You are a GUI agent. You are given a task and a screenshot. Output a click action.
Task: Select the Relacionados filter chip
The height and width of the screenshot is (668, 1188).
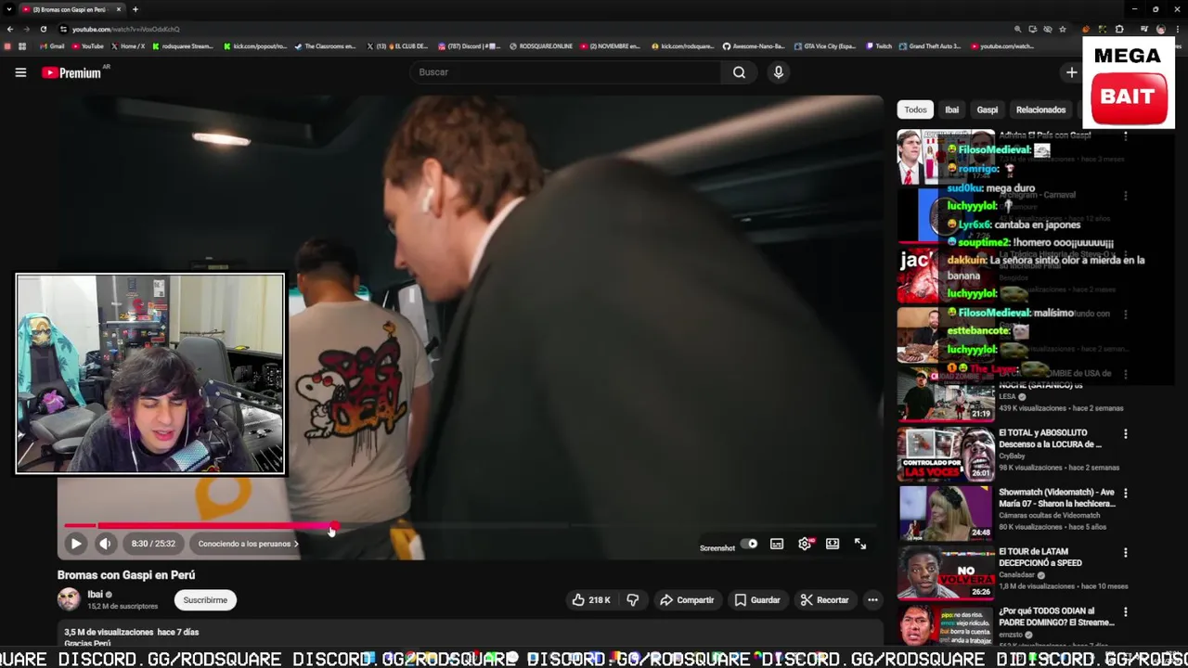pos(1040,109)
